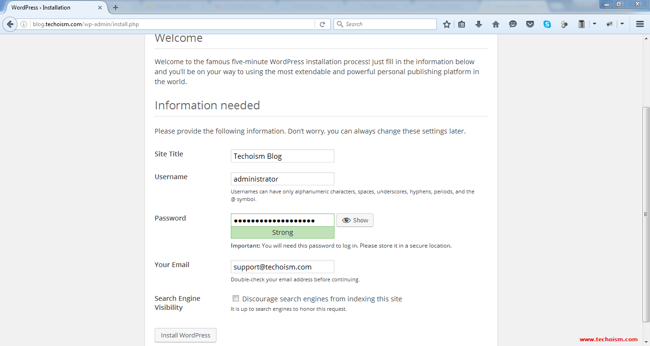Screen dimensions: 650x346
Task: Click the Your Email input field
Action: tap(283, 267)
